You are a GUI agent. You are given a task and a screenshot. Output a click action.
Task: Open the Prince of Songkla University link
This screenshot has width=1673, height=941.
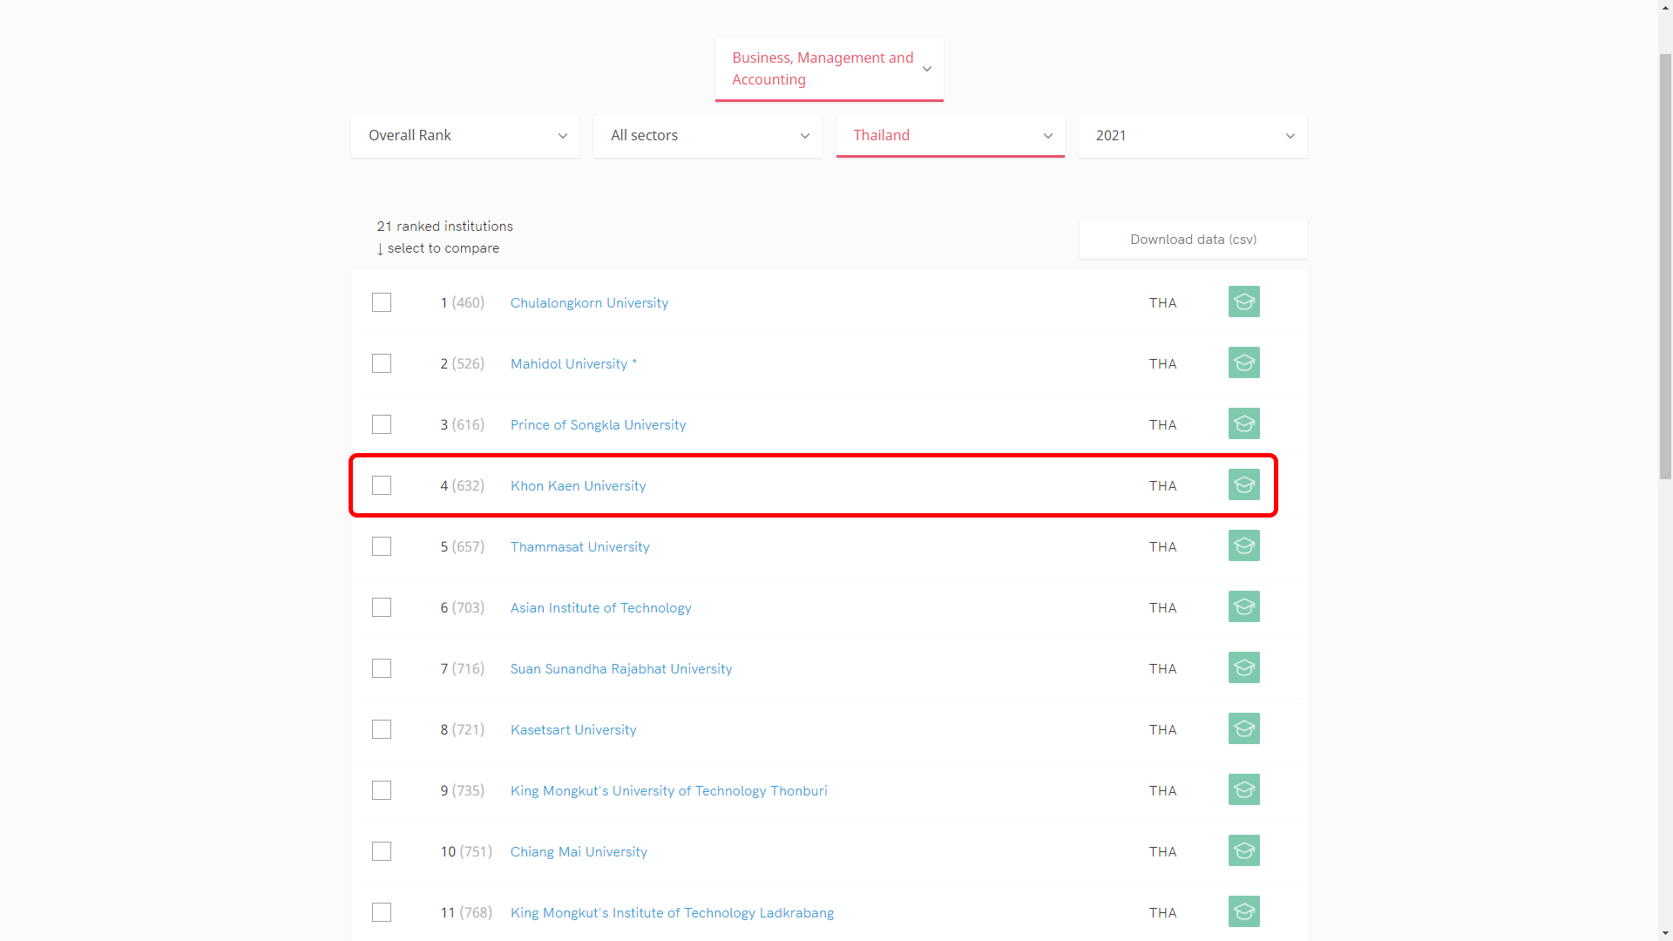pos(598,424)
